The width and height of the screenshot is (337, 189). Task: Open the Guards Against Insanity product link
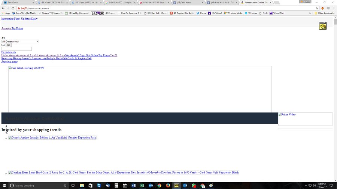click(52, 137)
